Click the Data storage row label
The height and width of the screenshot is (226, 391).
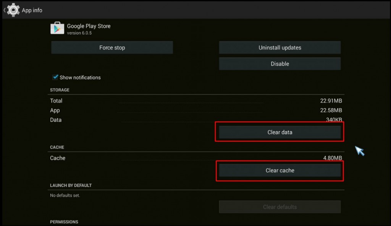click(x=56, y=120)
